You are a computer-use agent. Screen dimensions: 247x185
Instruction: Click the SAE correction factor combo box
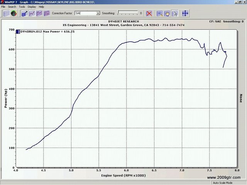(87, 13)
